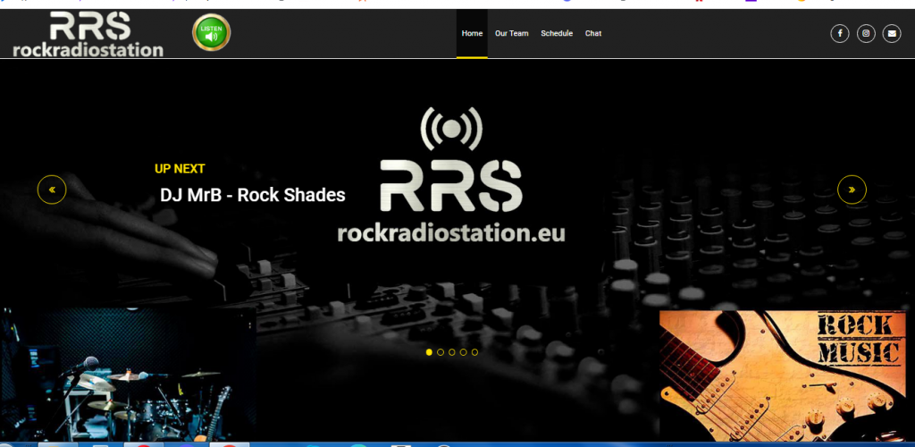
Task: Select the third carousel indicator dot
Action: pyautogui.click(x=452, y=352)
